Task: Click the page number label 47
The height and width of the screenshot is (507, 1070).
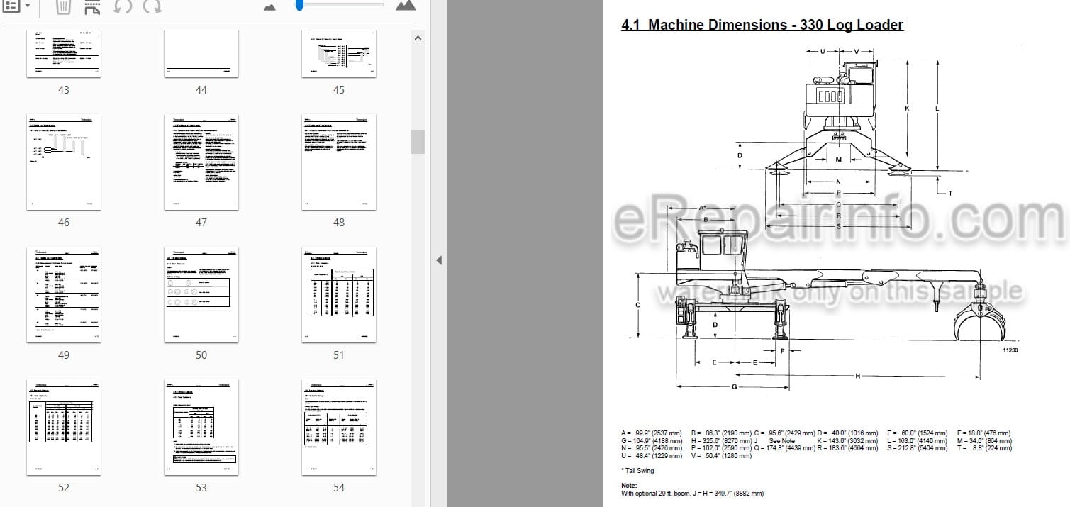Action: point(201,222)
